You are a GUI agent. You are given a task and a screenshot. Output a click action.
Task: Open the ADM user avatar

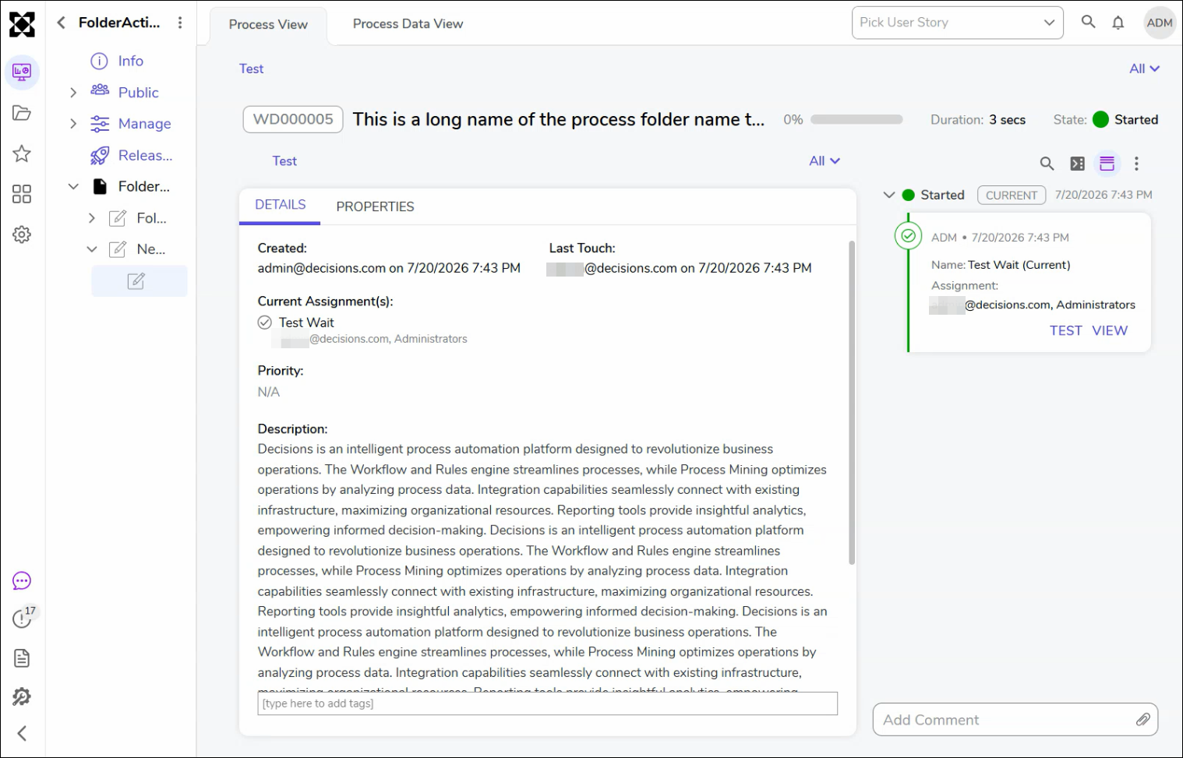tap(1160, 23)
